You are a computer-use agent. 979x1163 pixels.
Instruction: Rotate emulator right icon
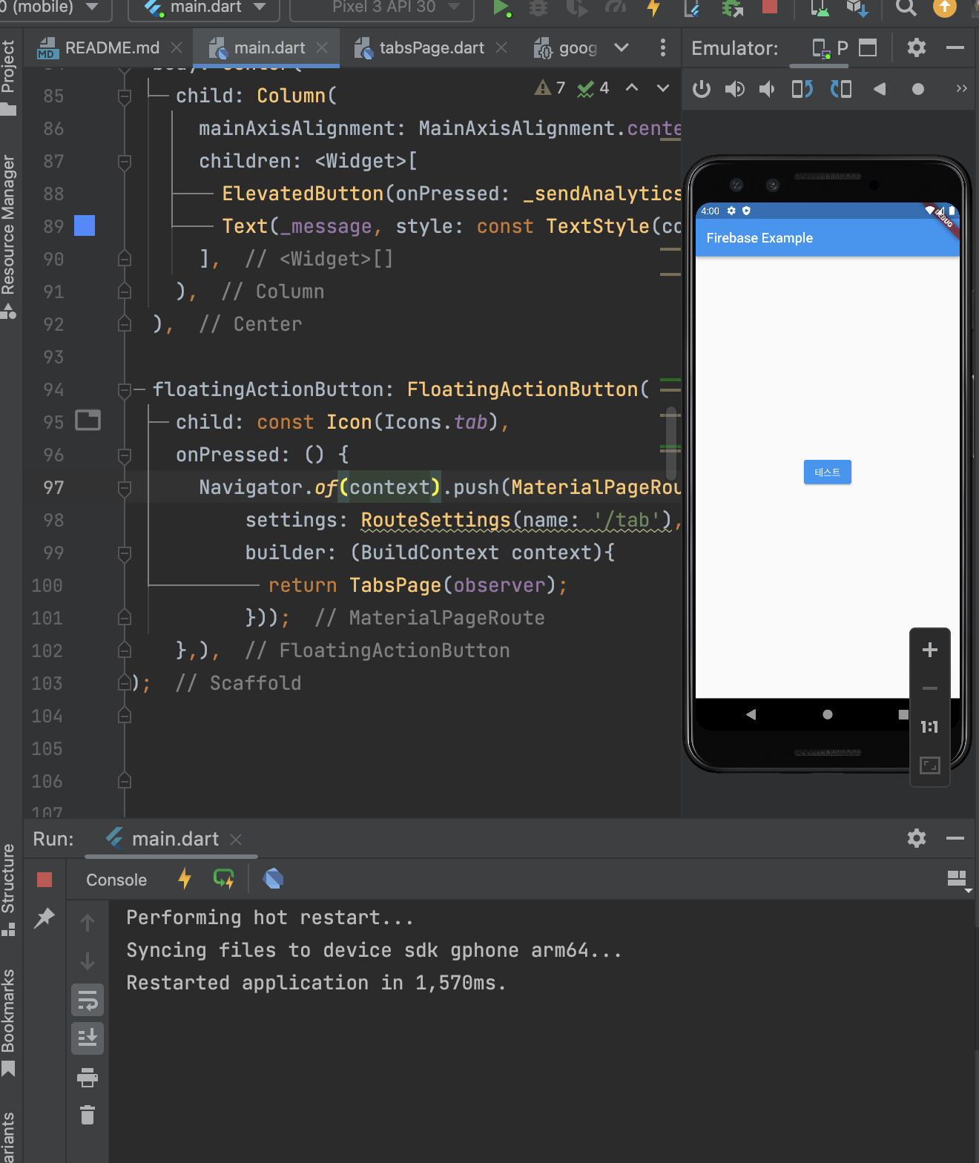click(x=841, y=90)
